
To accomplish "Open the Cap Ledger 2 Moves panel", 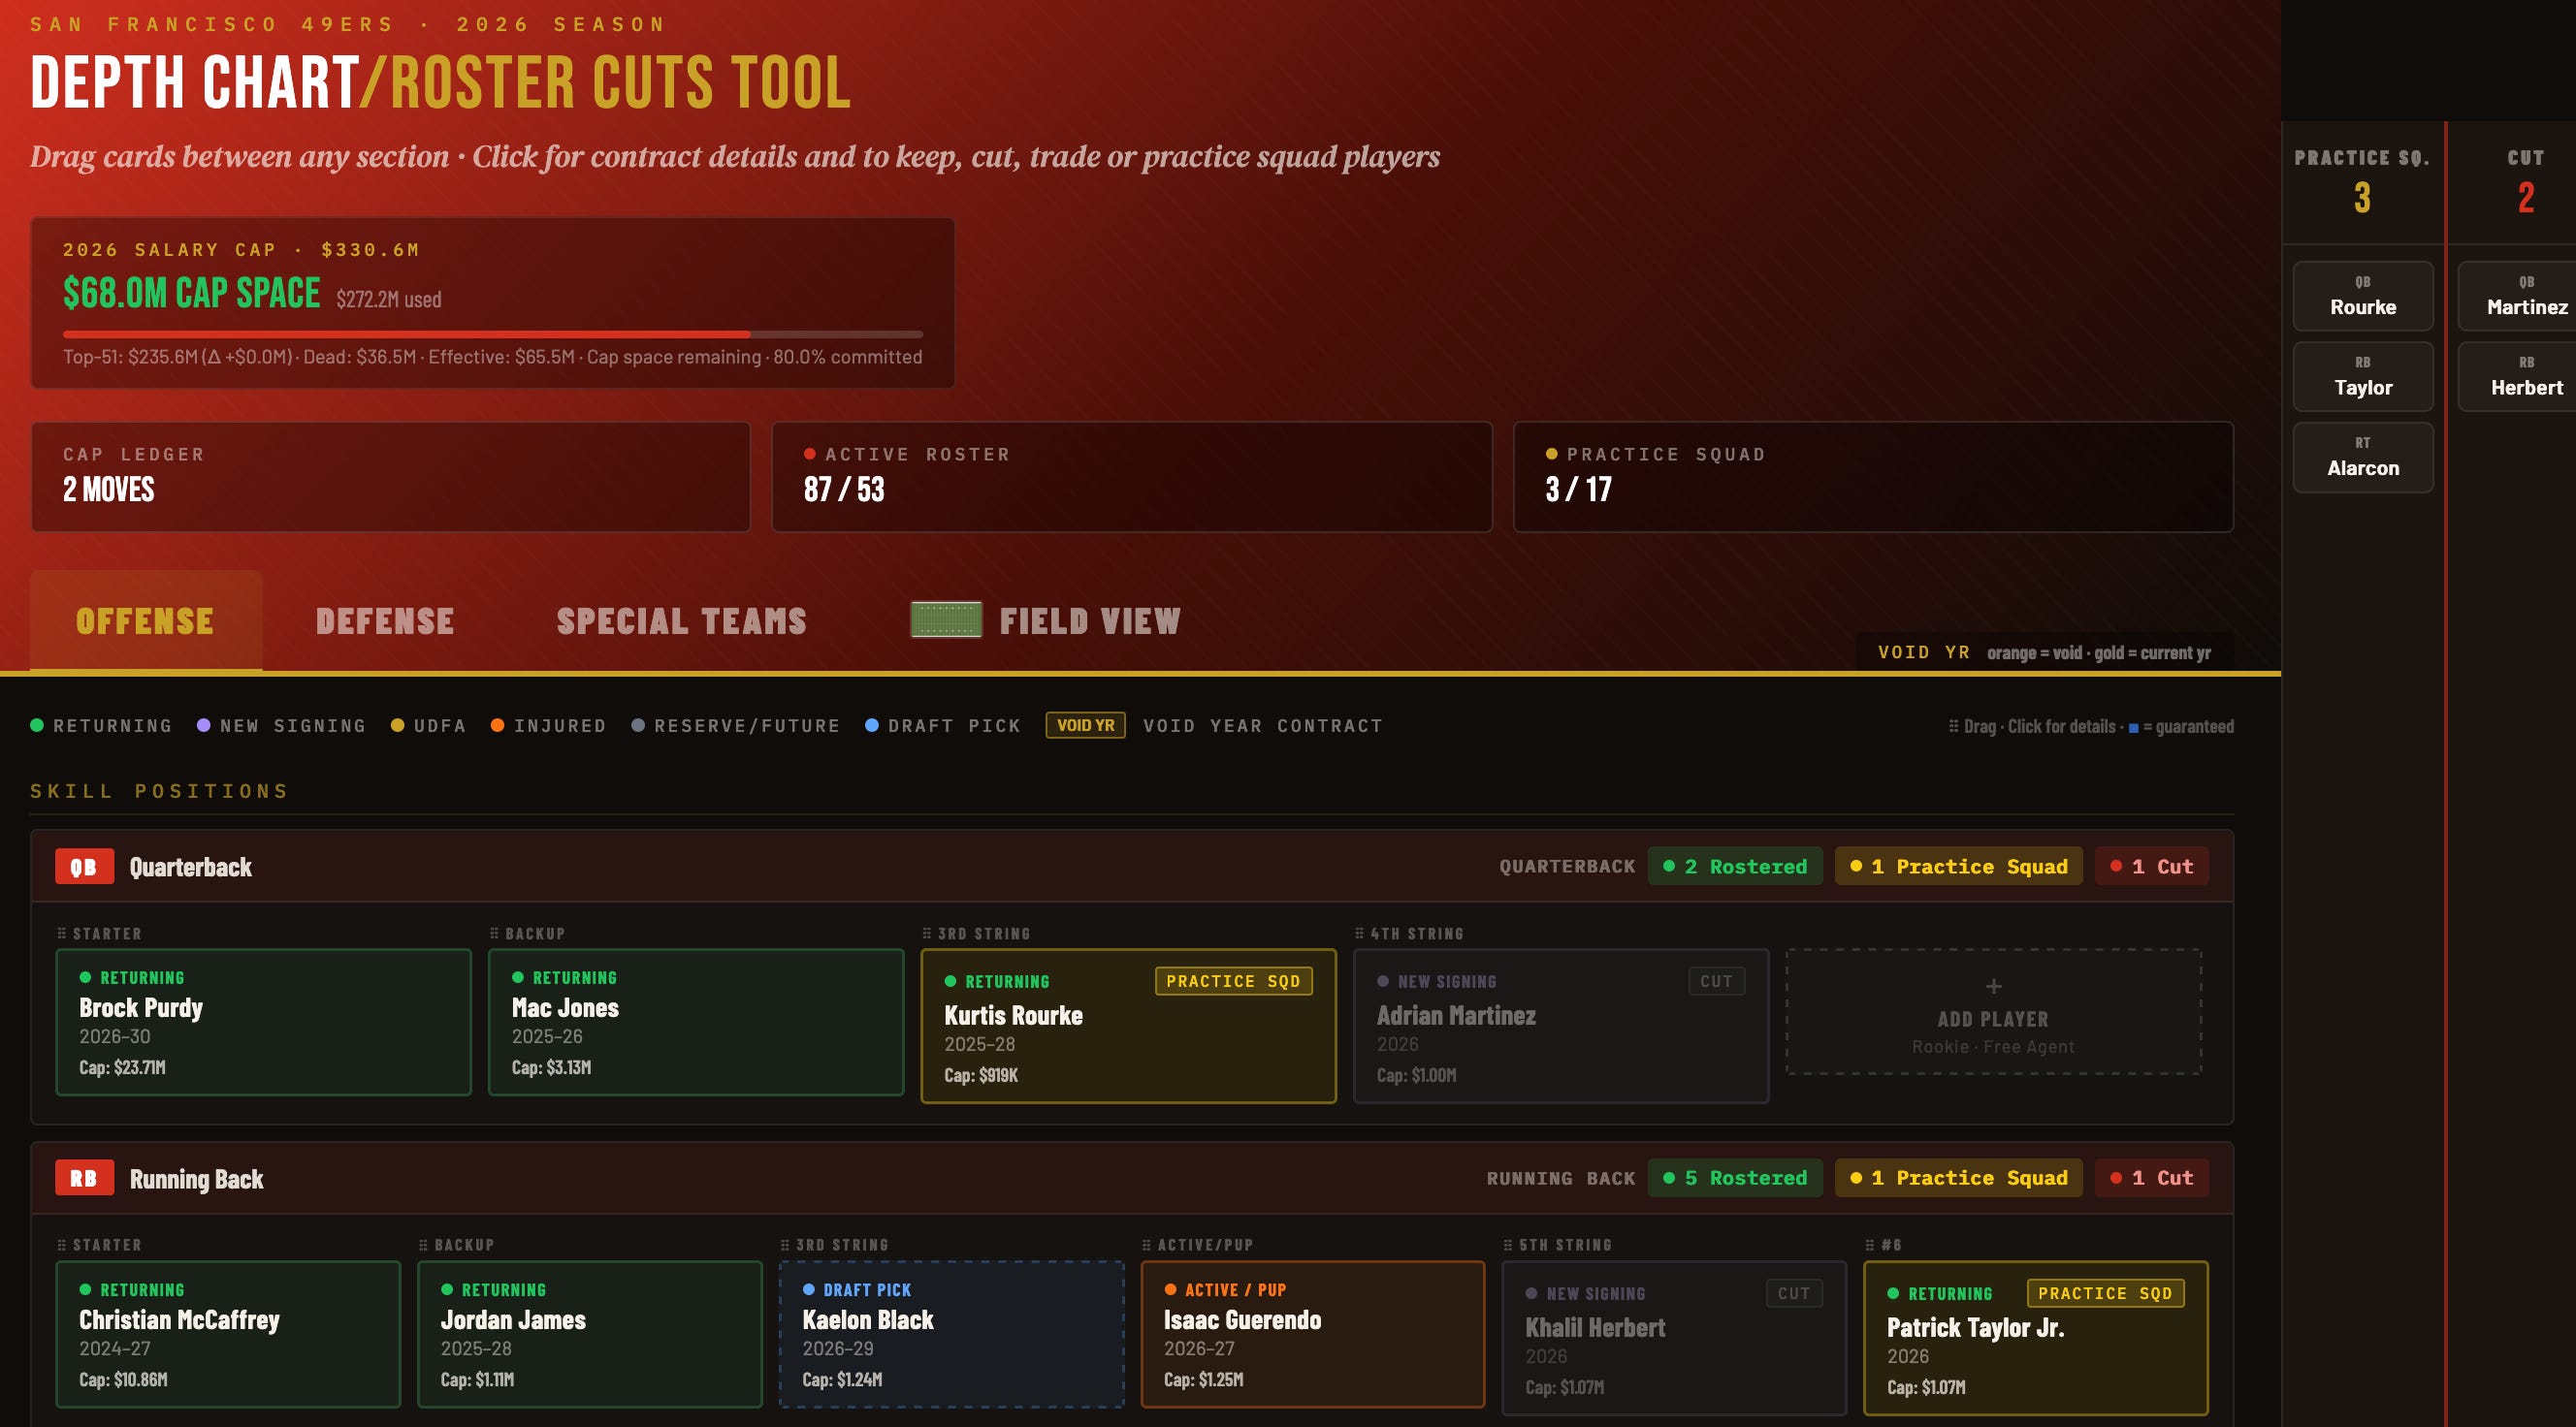I will [x=390, y=477].
